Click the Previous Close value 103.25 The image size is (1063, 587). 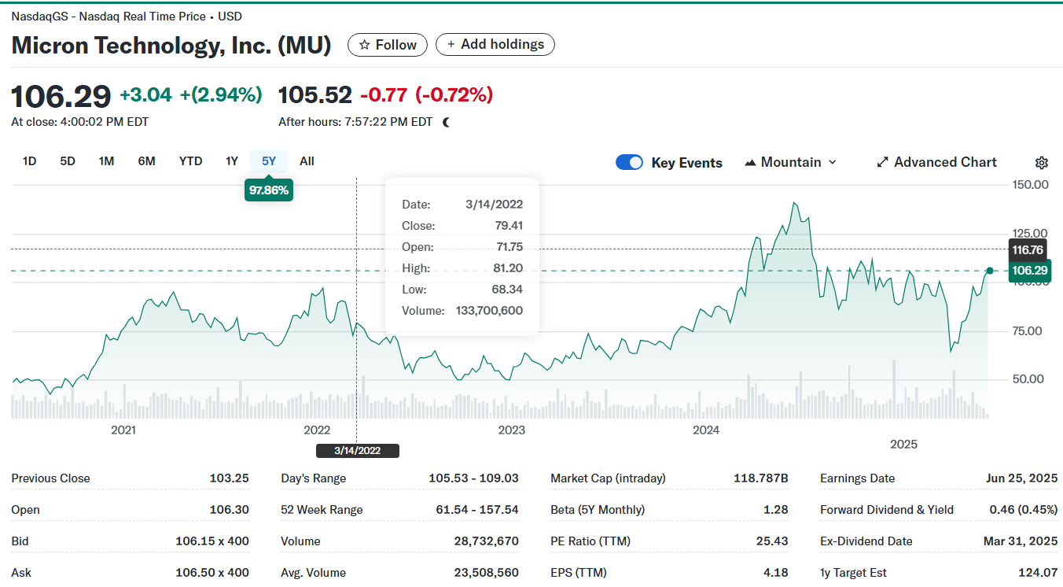[229, 478]
